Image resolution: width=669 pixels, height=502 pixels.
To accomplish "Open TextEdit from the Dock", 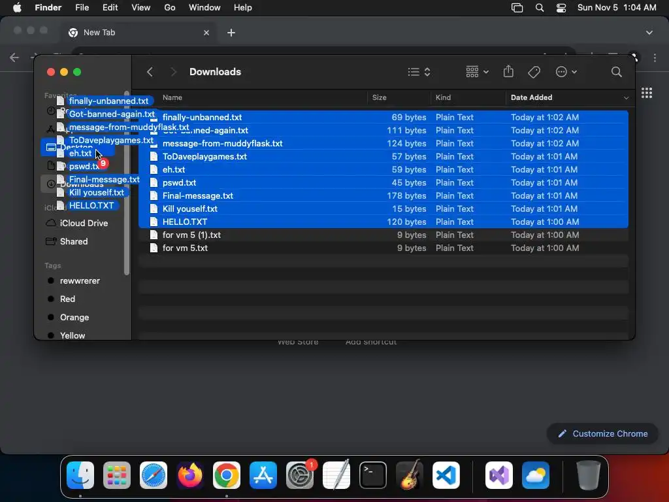I will 336,475.
